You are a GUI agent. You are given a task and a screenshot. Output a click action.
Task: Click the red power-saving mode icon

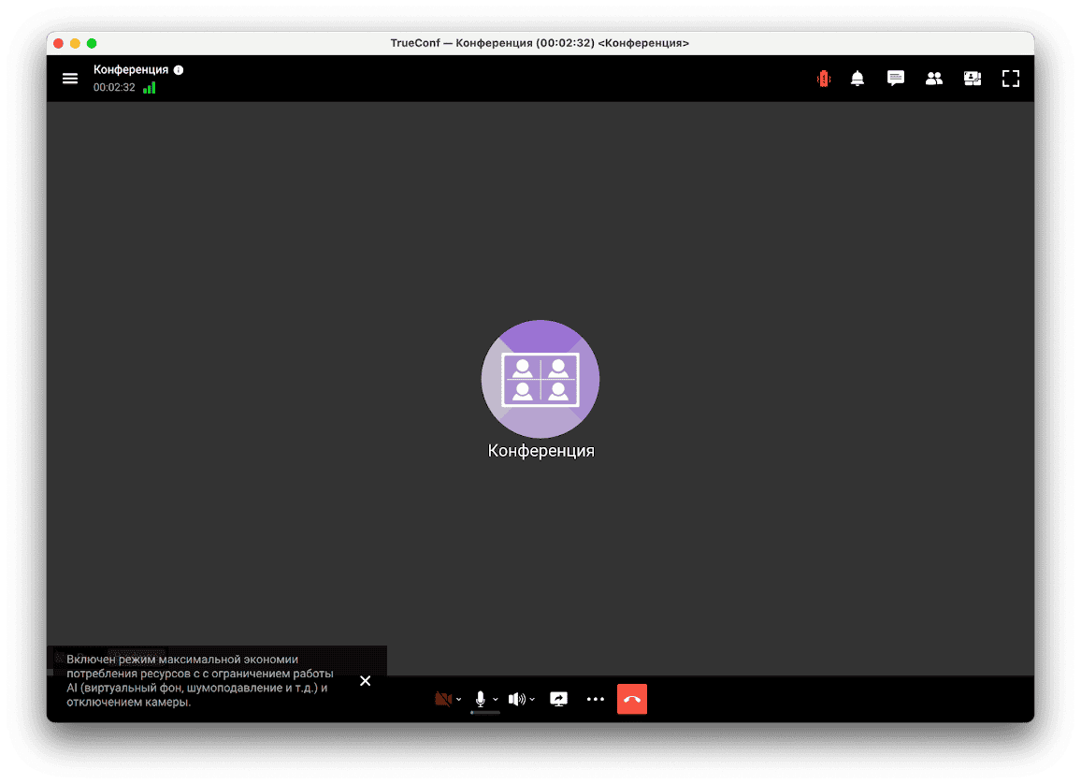point(824,79)
